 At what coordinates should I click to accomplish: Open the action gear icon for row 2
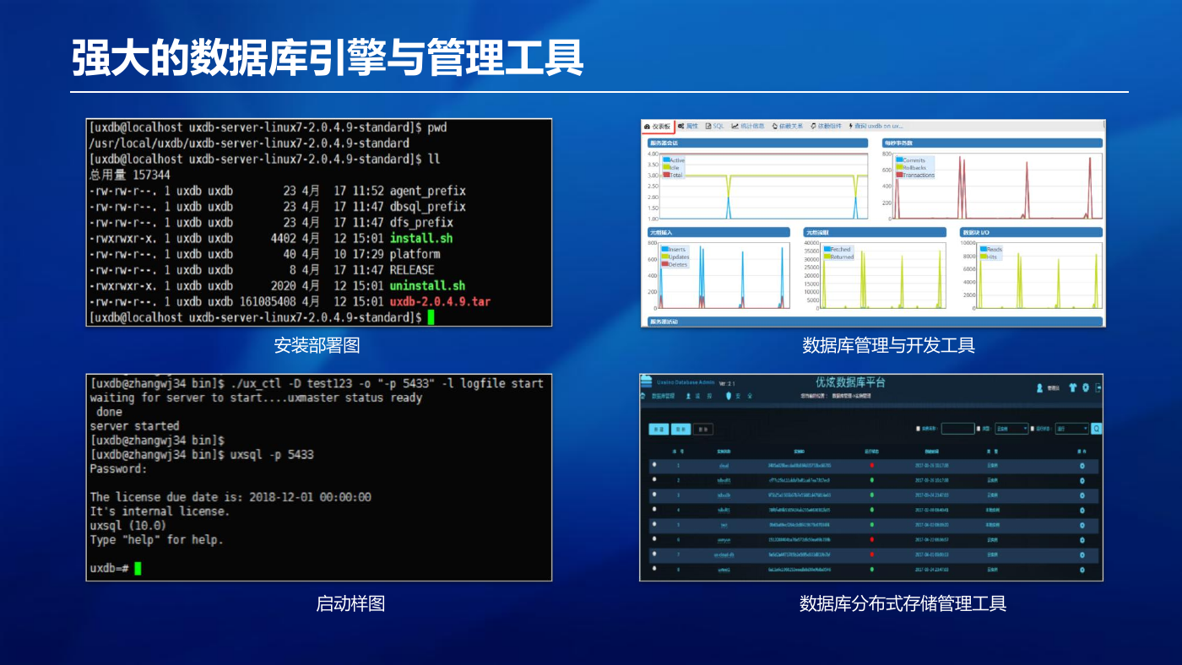pyautogui.click(x=1082, y=480)
